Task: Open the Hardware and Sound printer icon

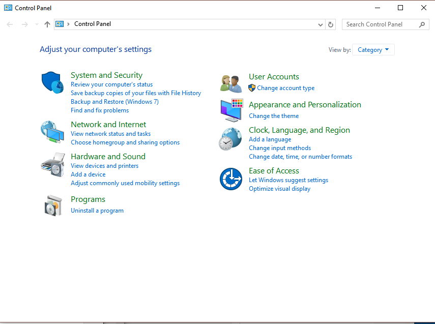Action: [53, 164]
